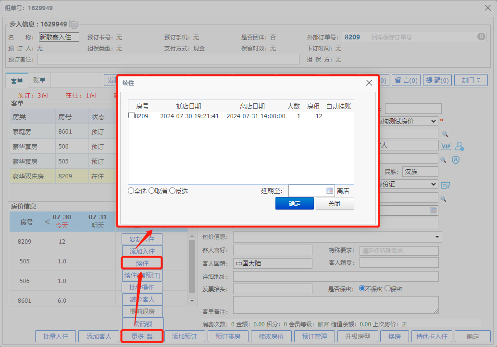
Task: Expand the 重构测试房价 rate dropdown
Action: click(434, 121)
